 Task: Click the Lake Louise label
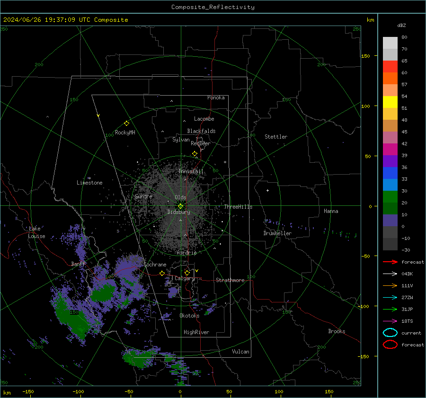(36, 232)
